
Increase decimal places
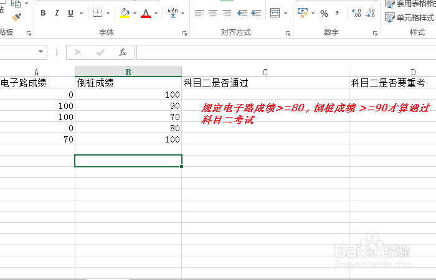coord(356,13)
